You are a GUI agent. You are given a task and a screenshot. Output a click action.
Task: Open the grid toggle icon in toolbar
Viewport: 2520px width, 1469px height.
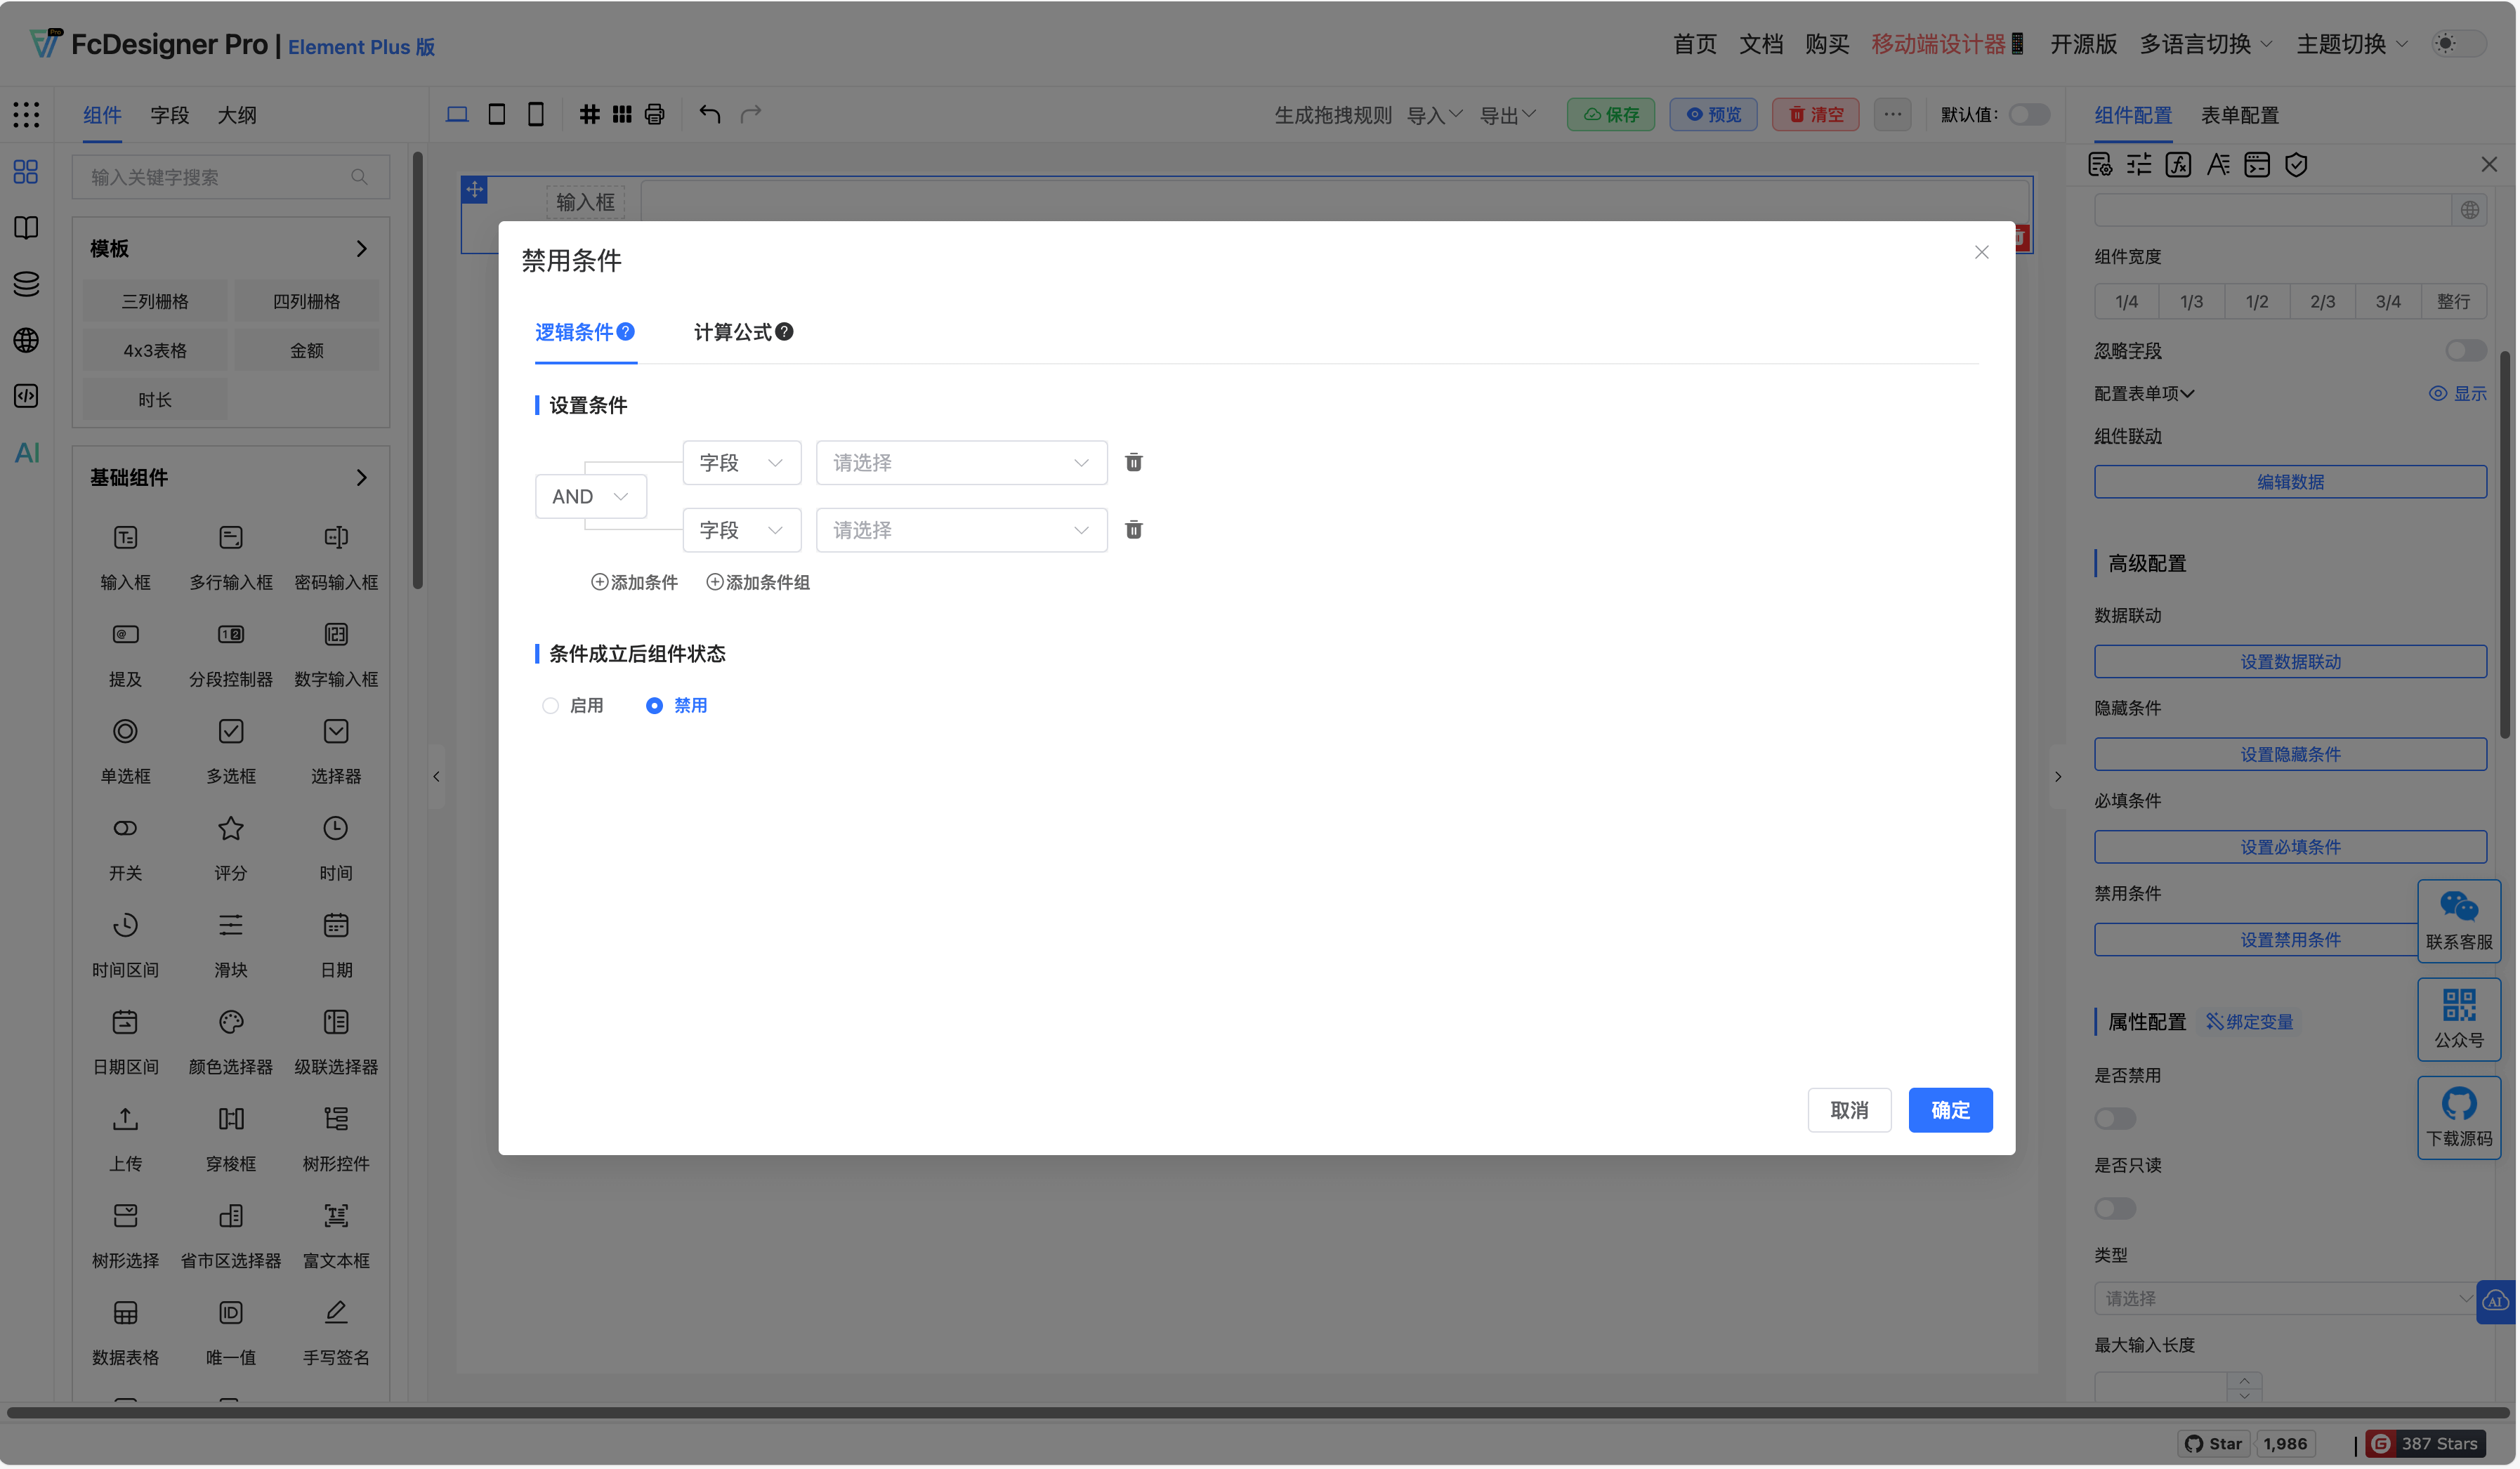point(589,114)
